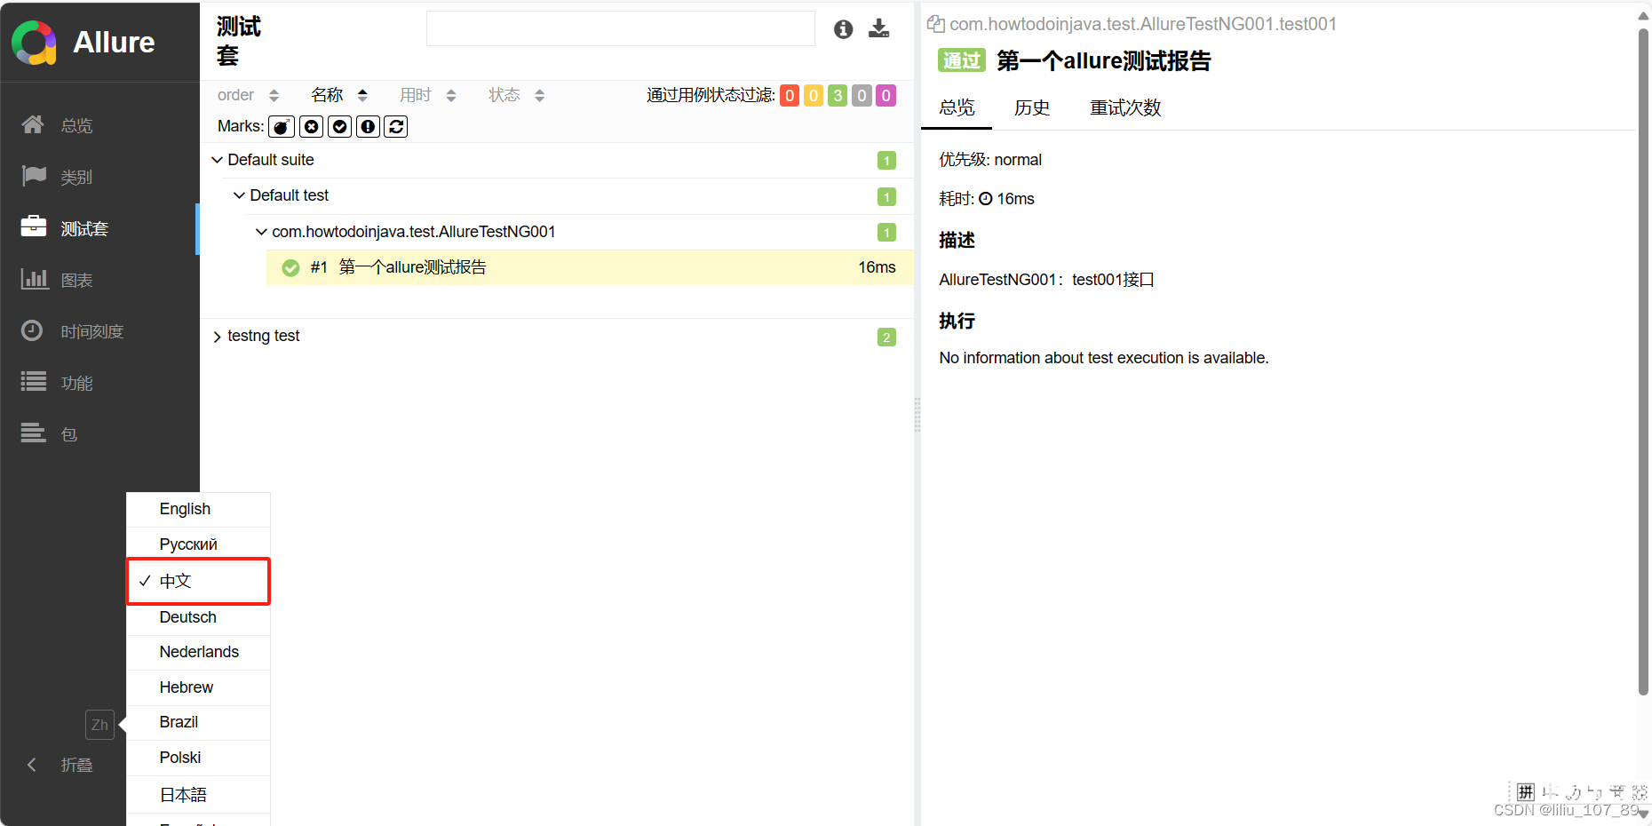Click the testng test count badge 2
This screenshot has height=826, width=1652.
[x=886, y=338]
